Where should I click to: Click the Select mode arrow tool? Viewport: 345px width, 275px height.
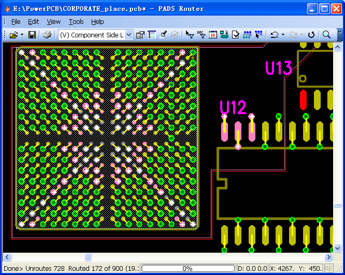190,35
